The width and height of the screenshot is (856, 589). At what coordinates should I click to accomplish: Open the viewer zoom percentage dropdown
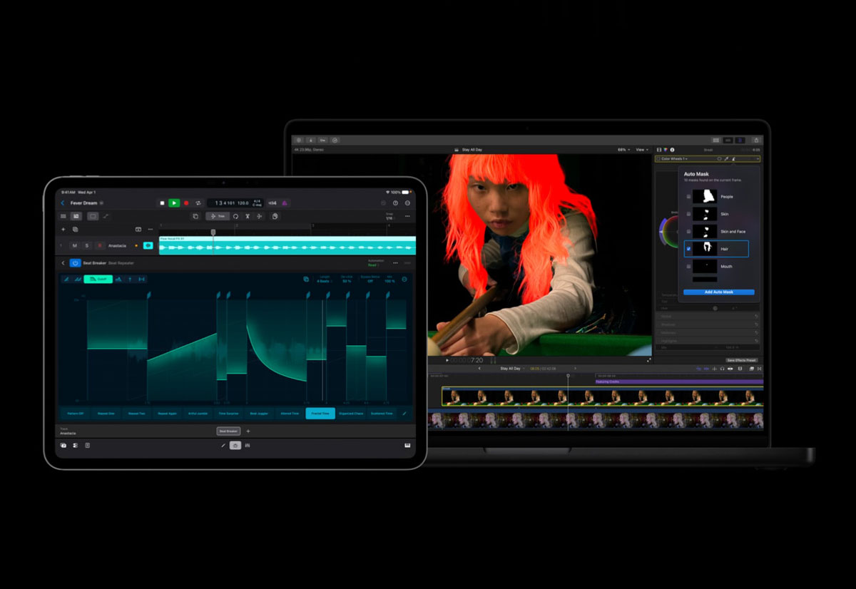tap(624, 150)
